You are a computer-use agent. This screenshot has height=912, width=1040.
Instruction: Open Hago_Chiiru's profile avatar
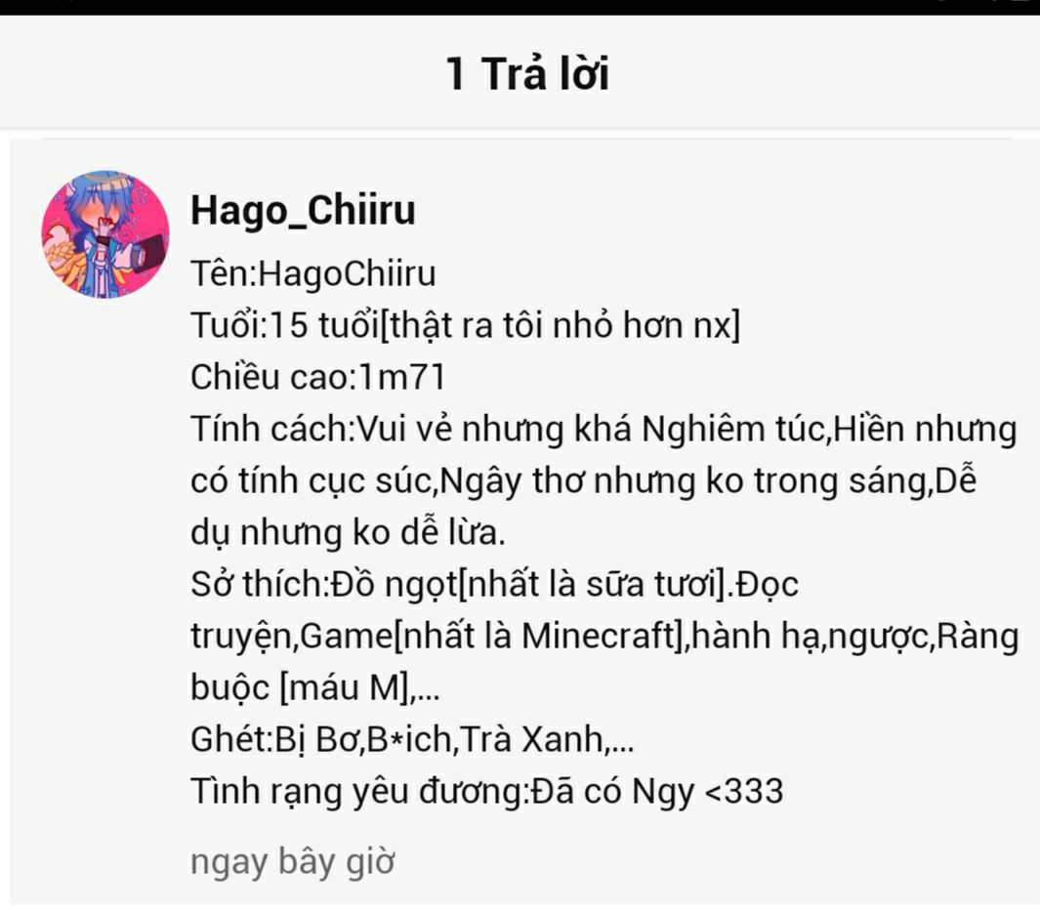point(105,234)
